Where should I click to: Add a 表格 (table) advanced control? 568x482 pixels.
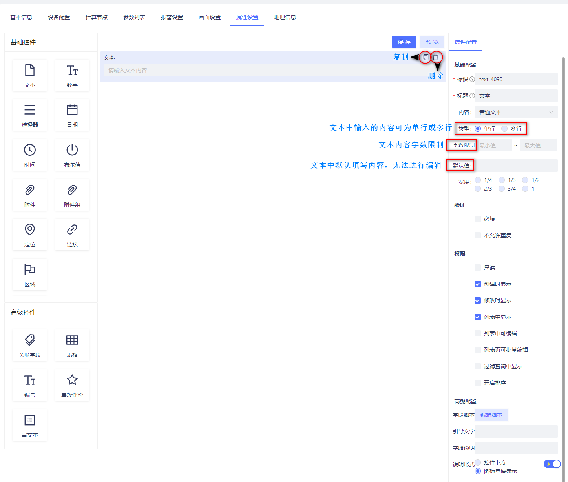(72, 345)
